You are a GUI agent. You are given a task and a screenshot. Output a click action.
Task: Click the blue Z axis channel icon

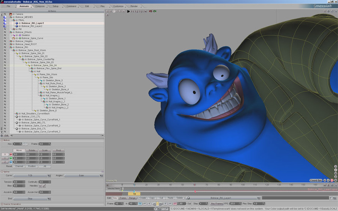pos(10,163)
